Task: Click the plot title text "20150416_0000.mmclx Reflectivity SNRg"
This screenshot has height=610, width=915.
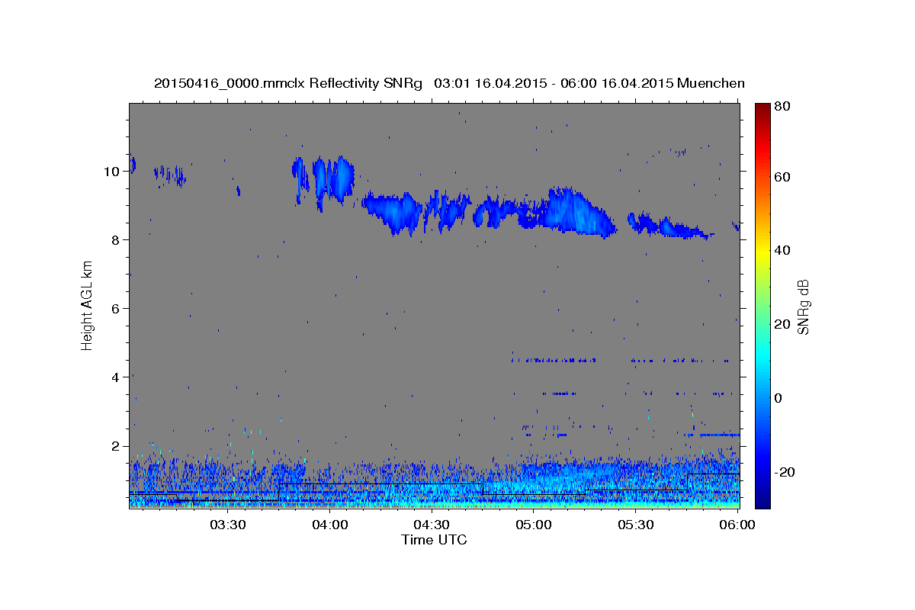Action: [288, 83]
